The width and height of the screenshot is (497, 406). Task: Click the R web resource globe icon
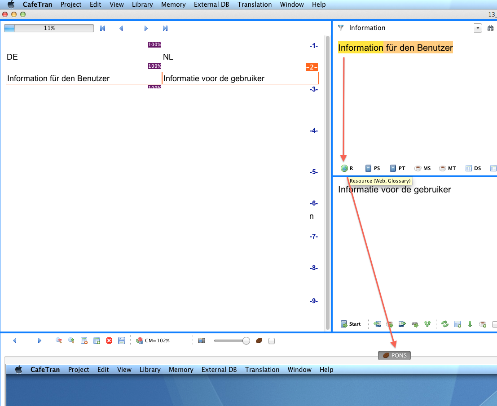click(x=344, y=168)
